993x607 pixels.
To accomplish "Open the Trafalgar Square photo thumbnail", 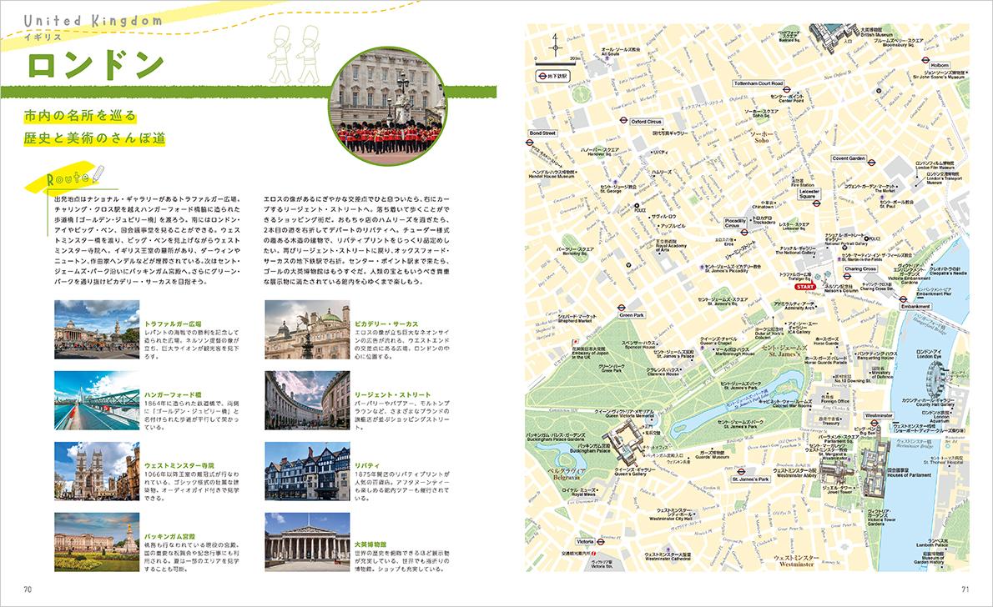I will pyautogui.click(x=97, y=329).
